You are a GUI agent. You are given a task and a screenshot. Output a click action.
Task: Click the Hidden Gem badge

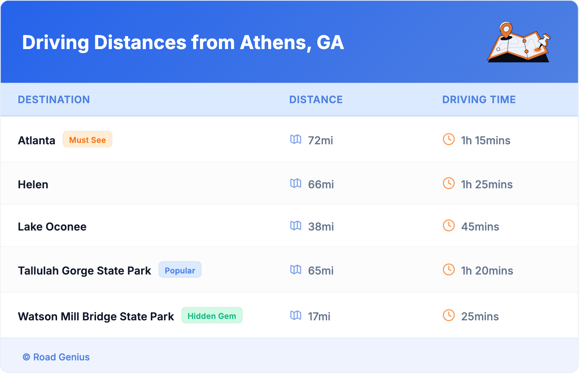click(x=212, y=316)
